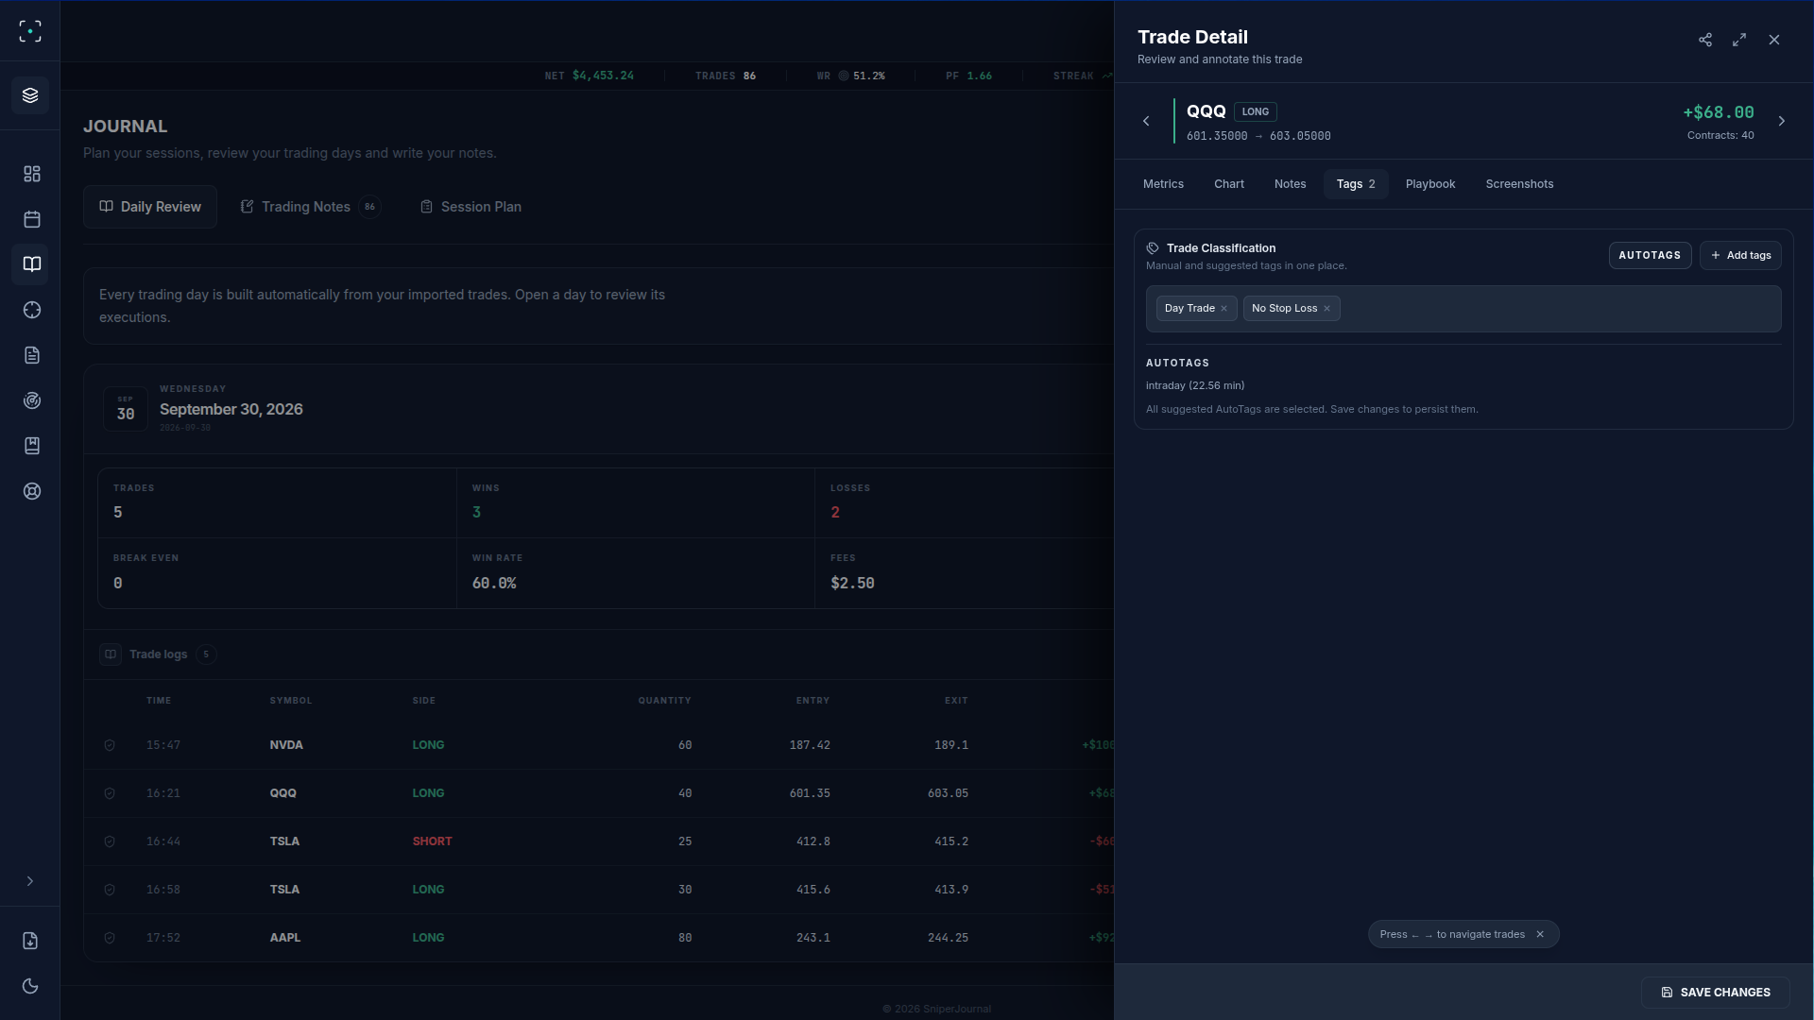Image resolution: width=1814 pixels, height=1020 pixels.
Task: Click SAVE CHANGES button
Action: click(1716, 993)
